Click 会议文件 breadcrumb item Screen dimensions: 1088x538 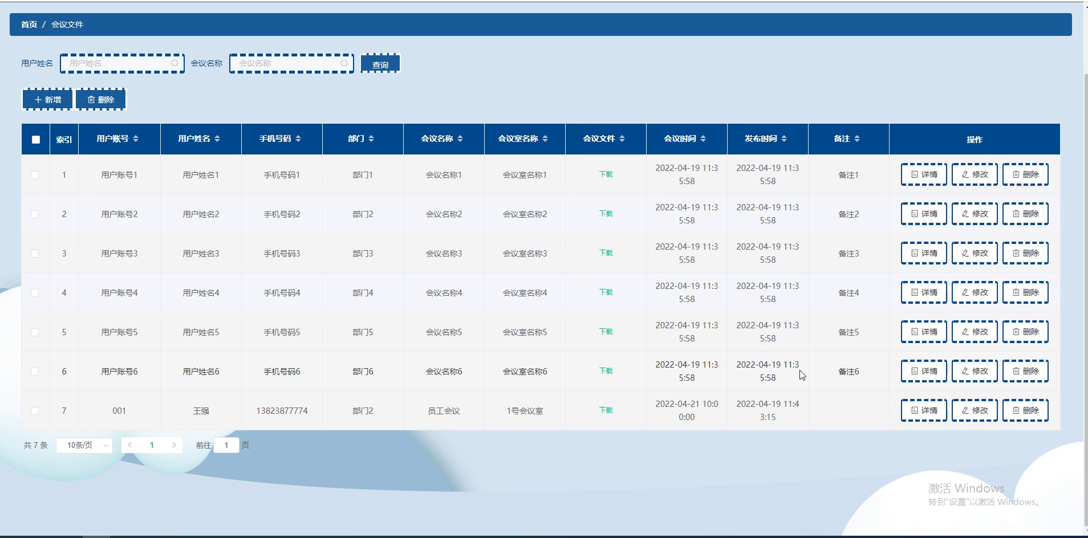pos(67,25)
